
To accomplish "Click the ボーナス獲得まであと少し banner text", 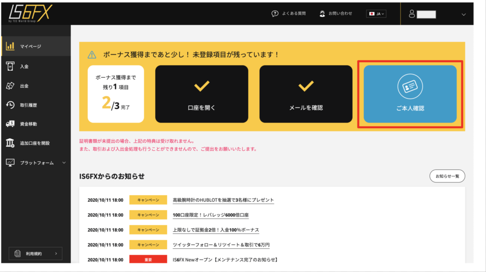I will (x=191, y=55).
